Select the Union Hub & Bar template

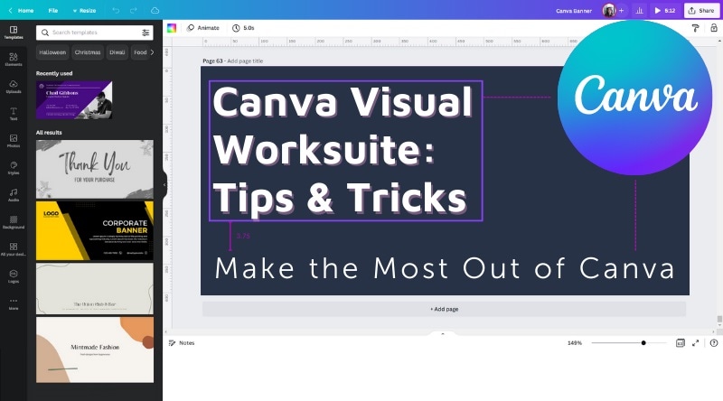click(95, 288)
